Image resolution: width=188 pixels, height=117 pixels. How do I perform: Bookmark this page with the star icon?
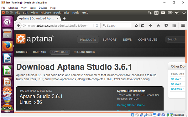click(136, 25)
